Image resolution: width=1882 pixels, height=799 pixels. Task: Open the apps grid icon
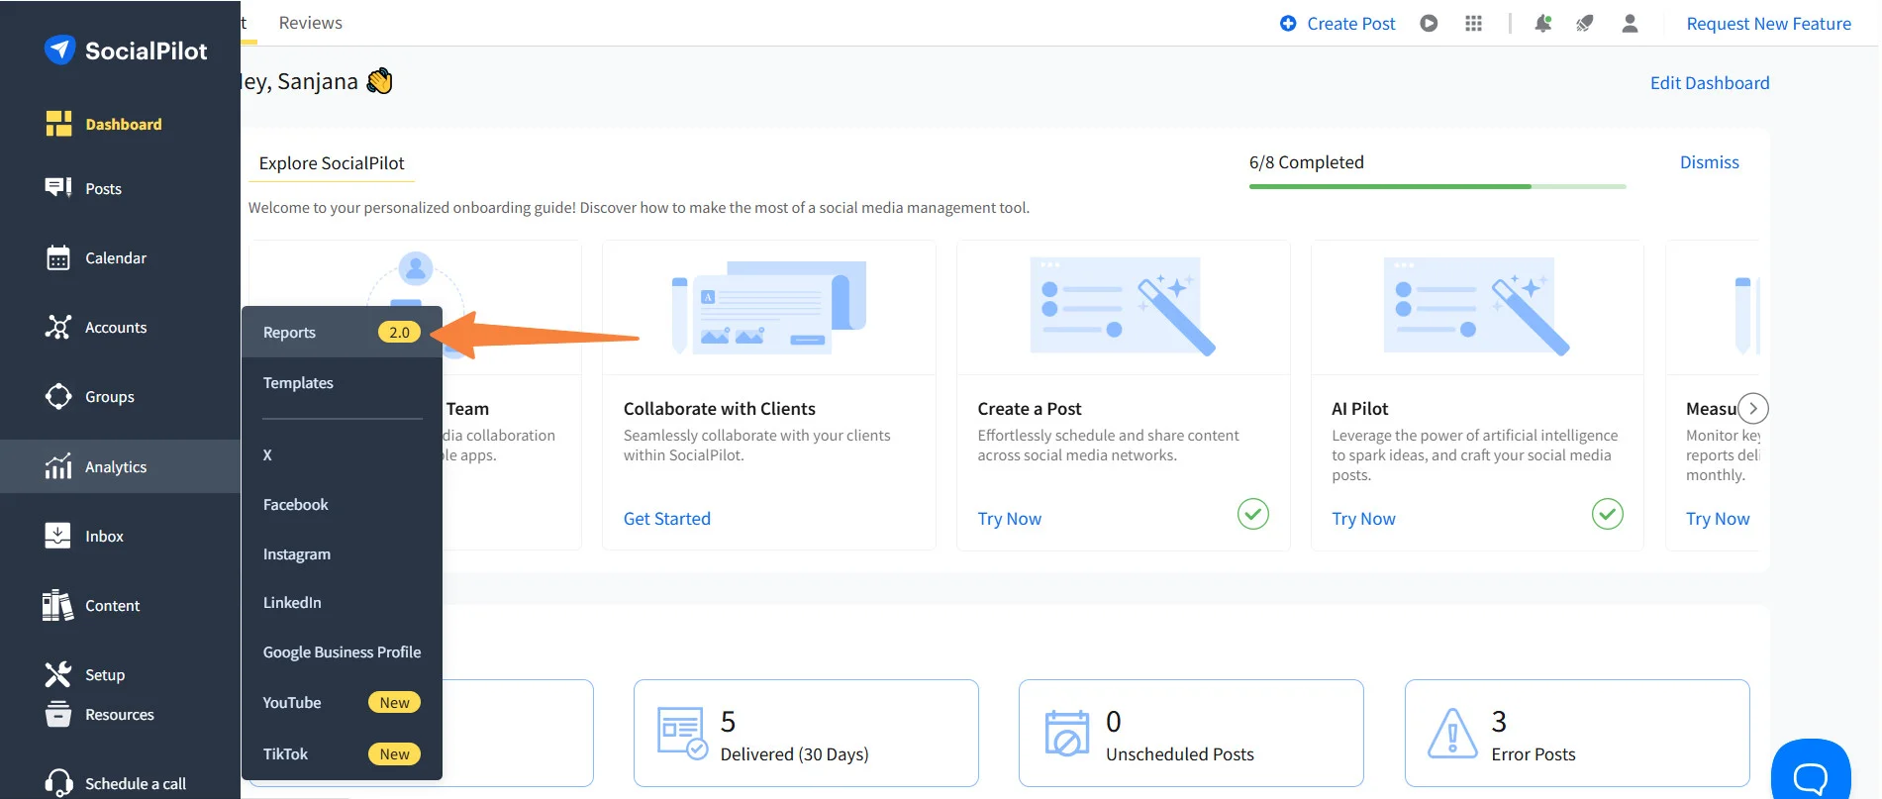pyautogui.click(x=1473, y=23)
